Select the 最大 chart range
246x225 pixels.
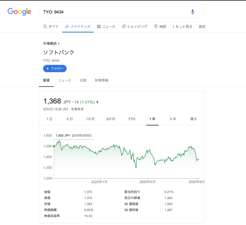point(194,119)
